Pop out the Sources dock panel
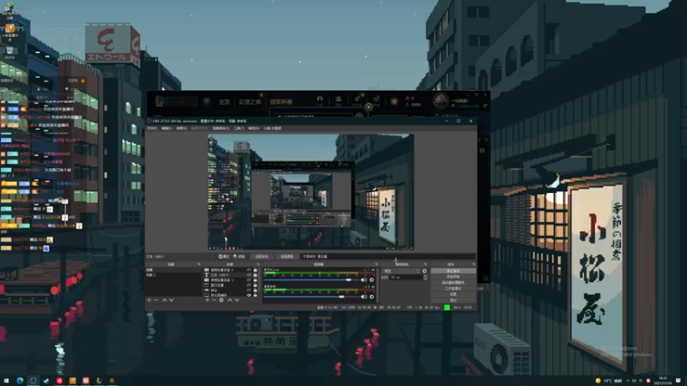Image resolution: width=687 pixels, height=386 pixels. coord(258,264)
